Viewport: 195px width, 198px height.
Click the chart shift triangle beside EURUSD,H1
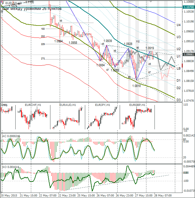[3, 3]
